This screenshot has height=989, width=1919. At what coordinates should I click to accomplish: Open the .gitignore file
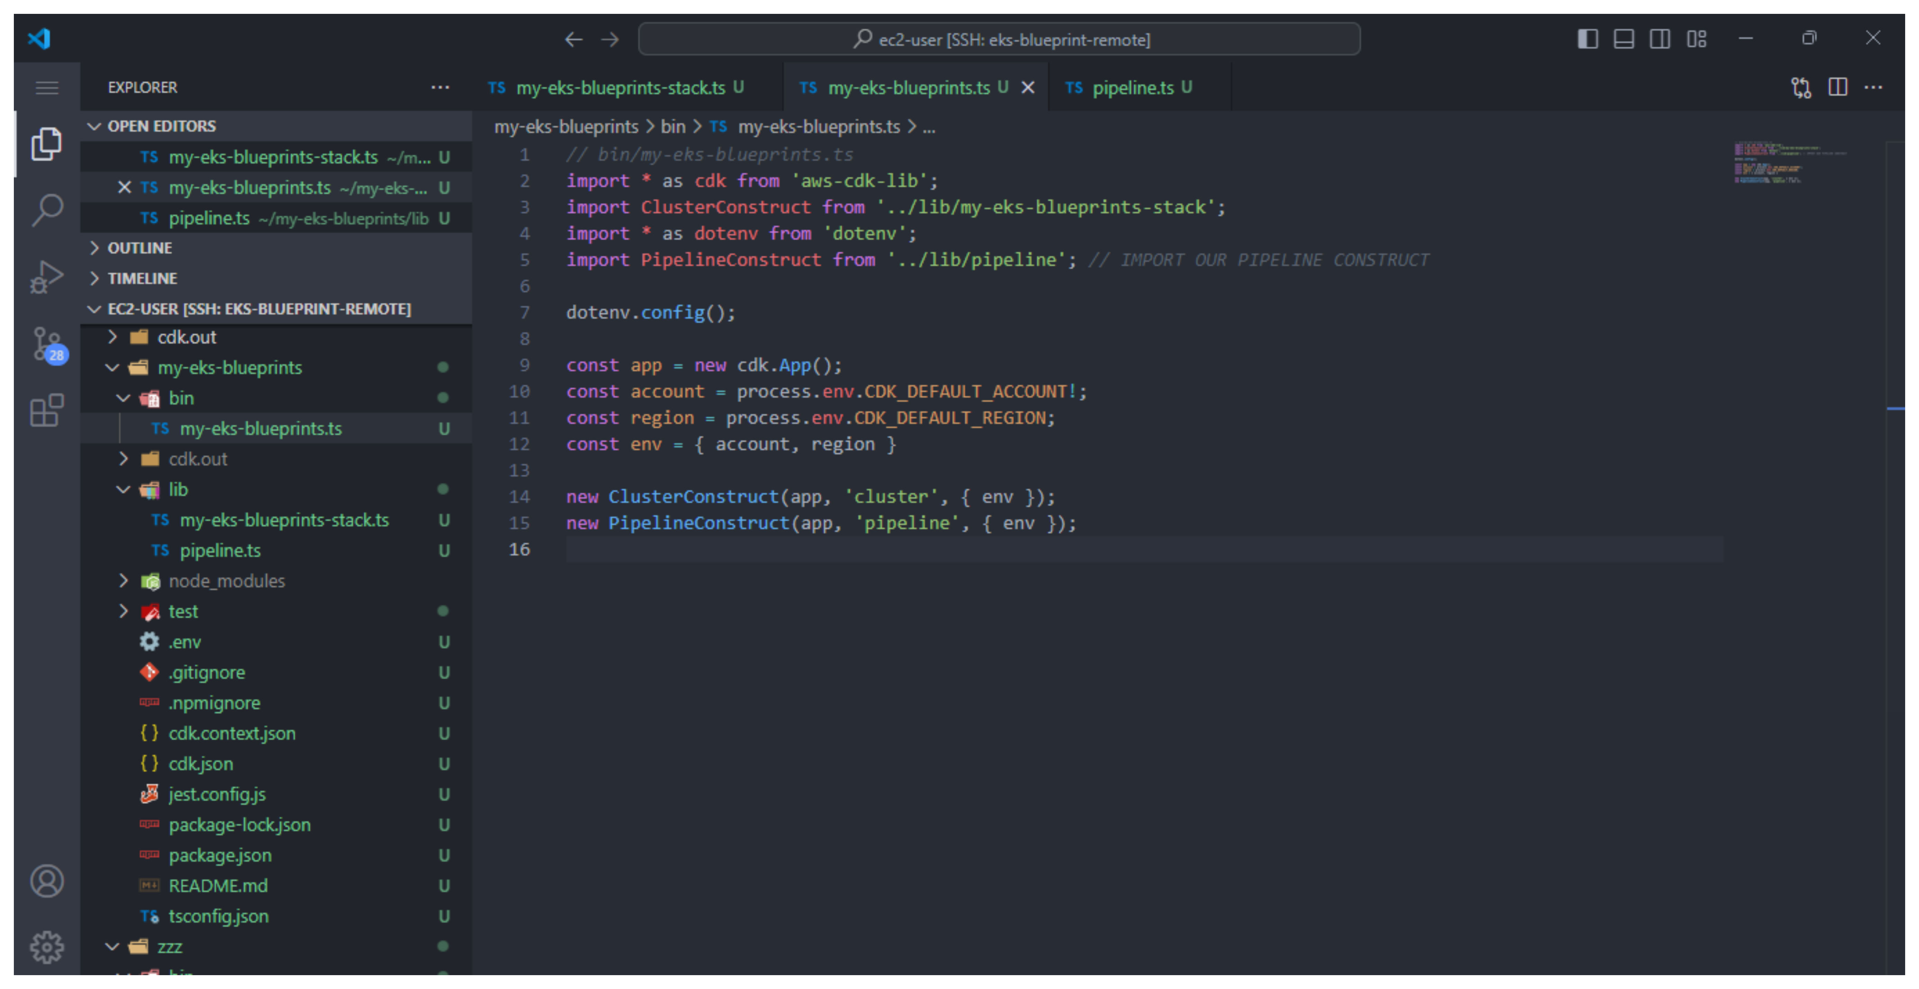(276, 672)
